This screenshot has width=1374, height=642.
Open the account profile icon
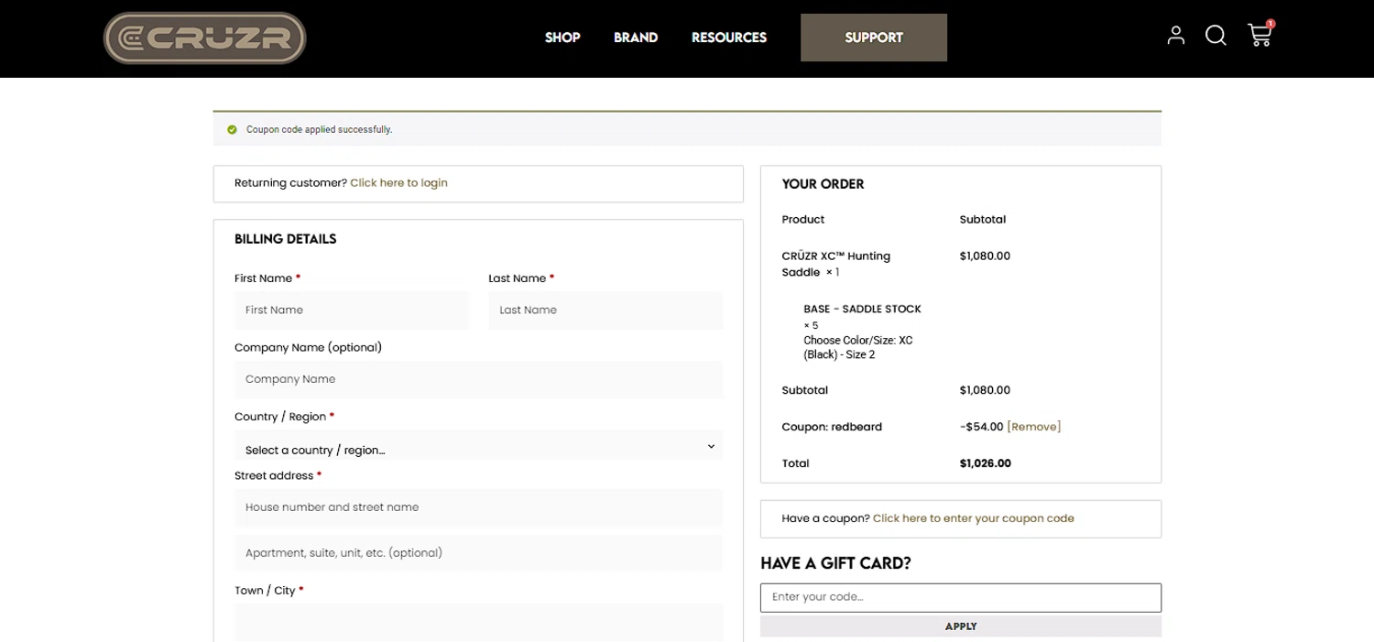pyautogui.click(x=1176, y=36)
